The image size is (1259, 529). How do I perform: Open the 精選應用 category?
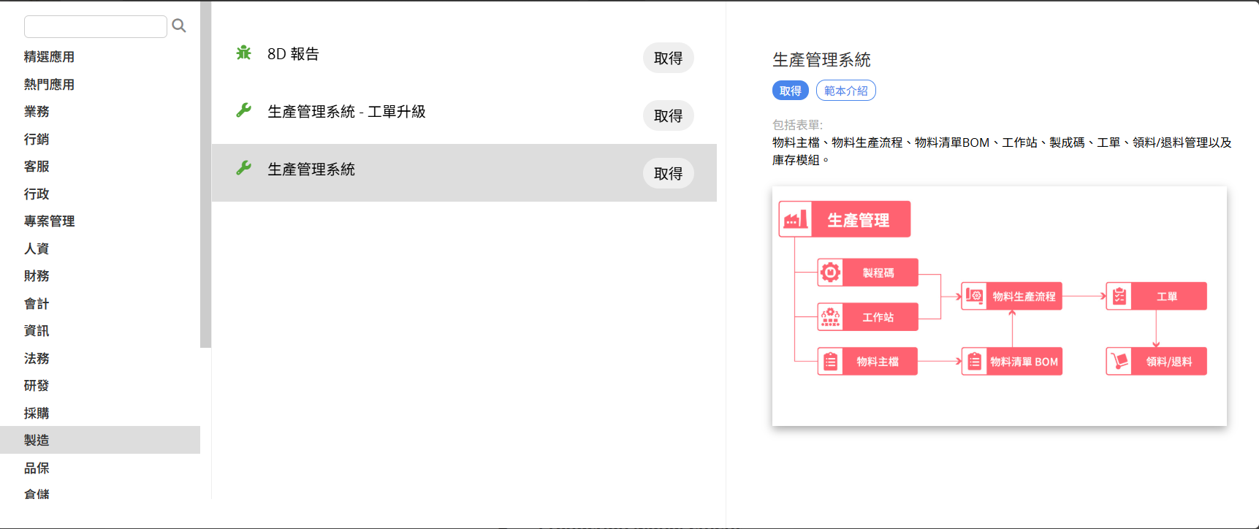pyautogui.click(x=49, y=57)
